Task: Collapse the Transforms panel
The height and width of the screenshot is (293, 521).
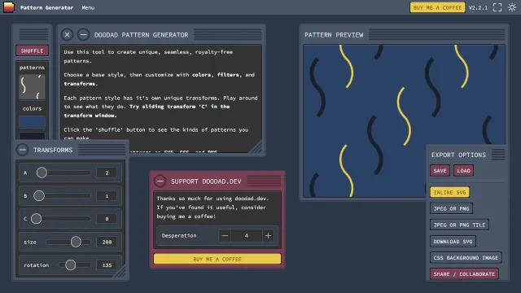Action: coord(22,150)
